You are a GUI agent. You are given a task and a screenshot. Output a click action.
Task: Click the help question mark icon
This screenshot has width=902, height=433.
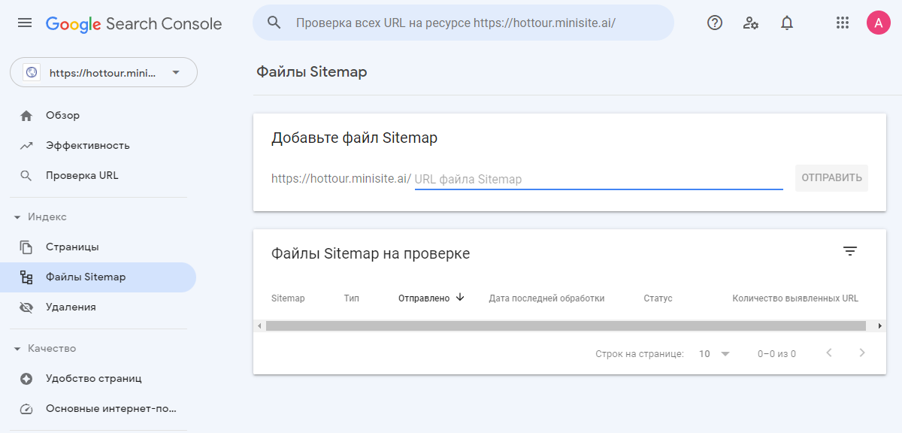715,23
